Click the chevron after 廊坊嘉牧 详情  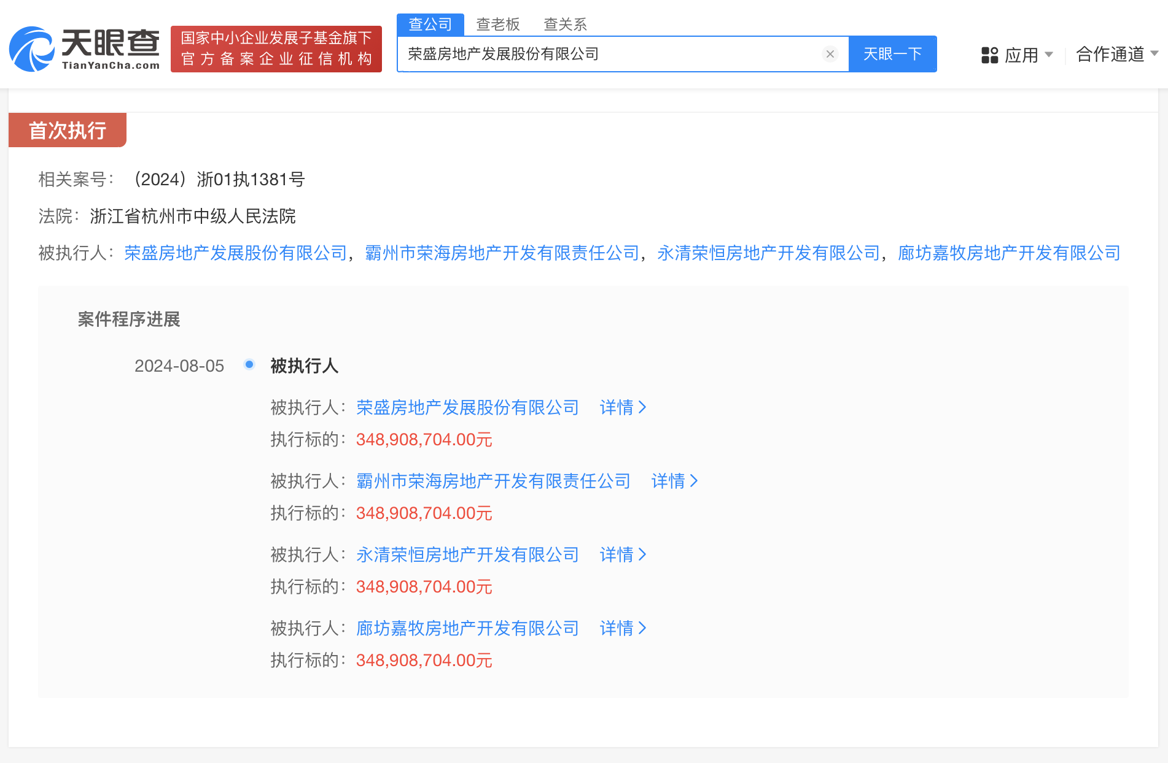tap(644, 628)
